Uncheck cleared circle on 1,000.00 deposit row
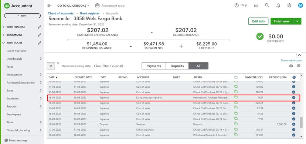Image resolution: width=306 pixels, height=144 pixels. tap(294, 124)
